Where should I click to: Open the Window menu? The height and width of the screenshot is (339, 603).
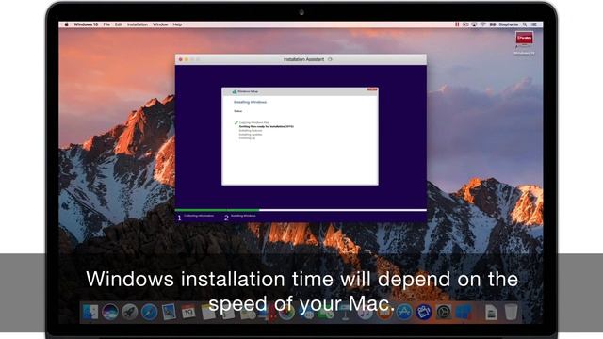pyautogui.click(x=160, y=24)
